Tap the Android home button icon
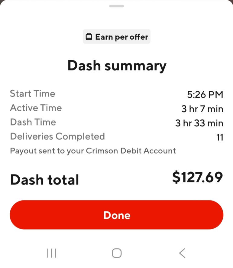 (117, 253)
